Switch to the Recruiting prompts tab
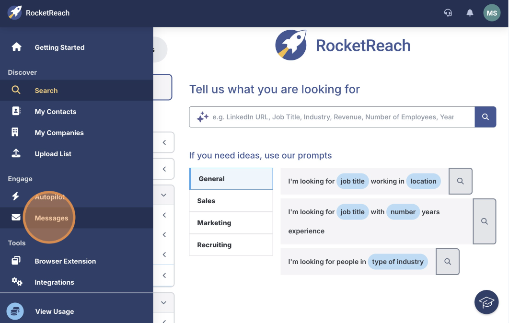The width and height of the screenshot is (509, 323). (x=231, y=245)
